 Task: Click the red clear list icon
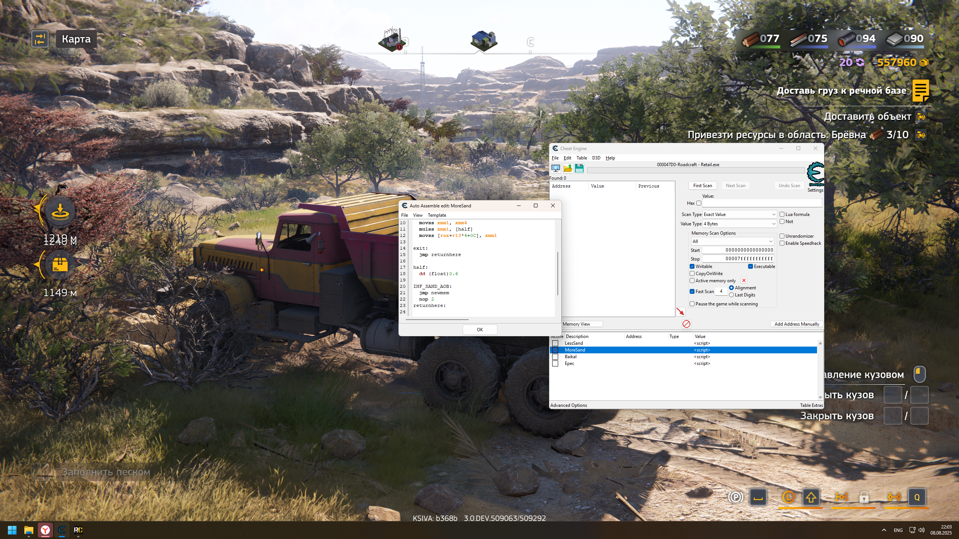click(686, 324)
